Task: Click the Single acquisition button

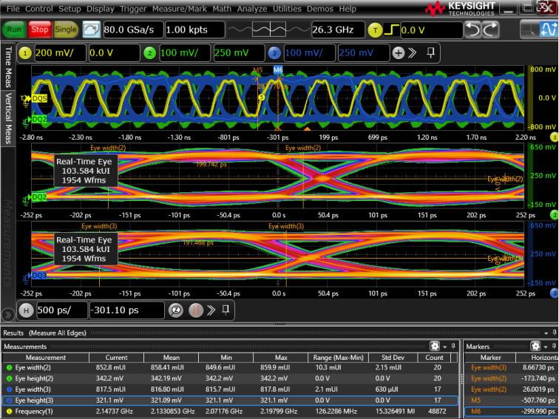Action: click(x=66, y=30)
